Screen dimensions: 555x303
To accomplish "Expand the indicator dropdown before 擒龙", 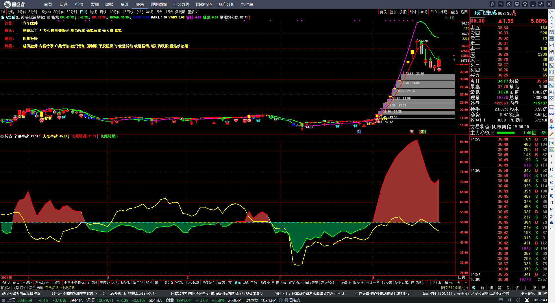I will click(x=49, y=17).
